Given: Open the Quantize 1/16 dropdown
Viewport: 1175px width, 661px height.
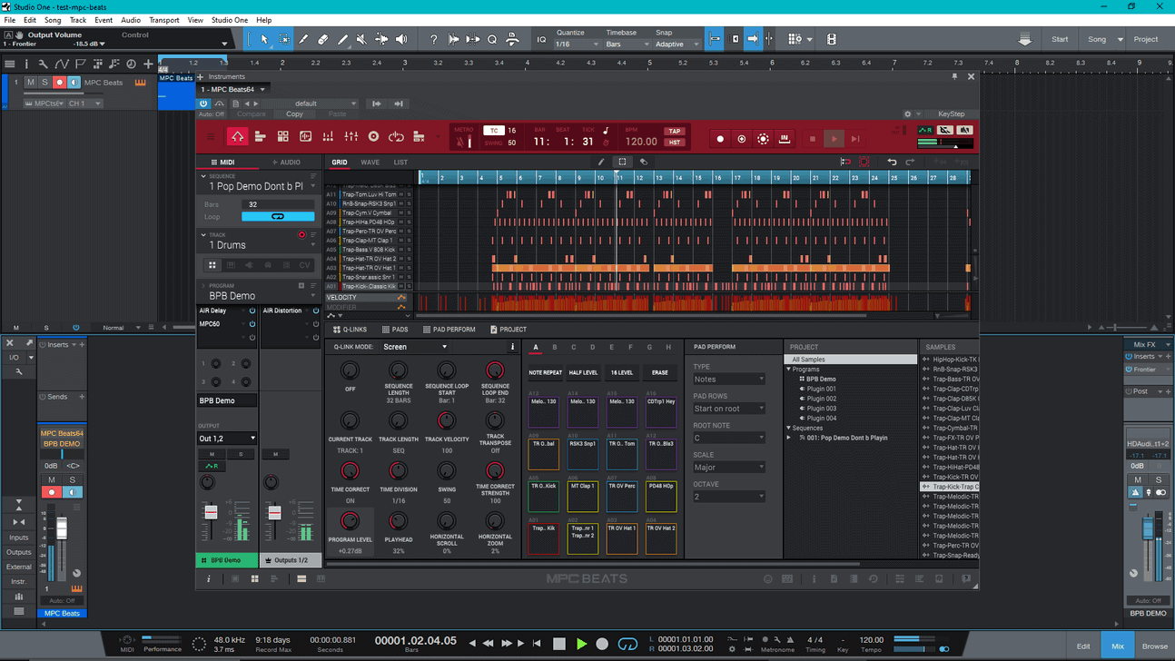Looking at the screenshot, I should 578,44.
